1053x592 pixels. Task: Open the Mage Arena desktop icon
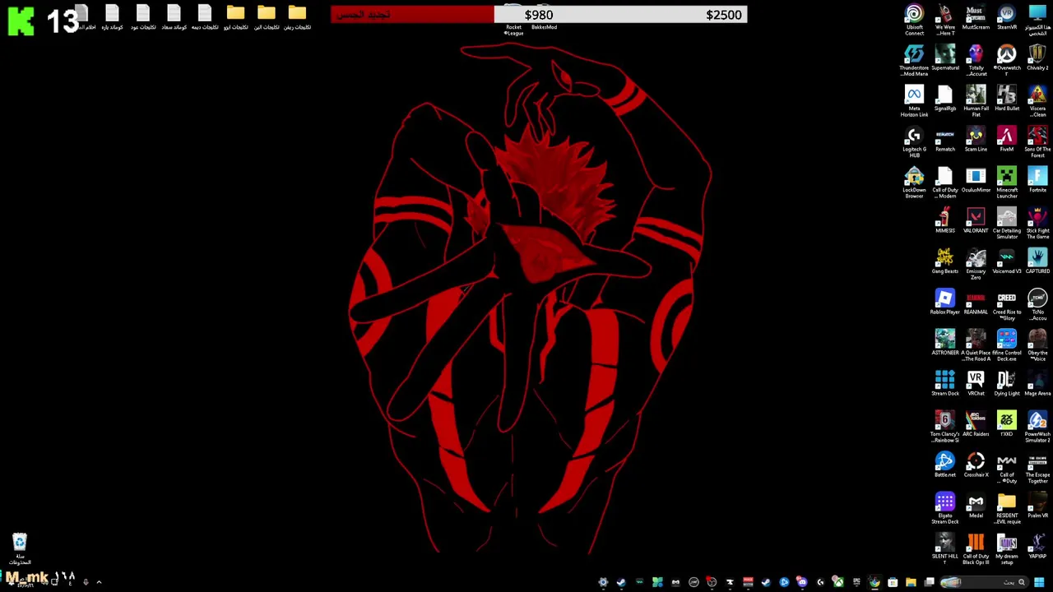pos(1037,384)
